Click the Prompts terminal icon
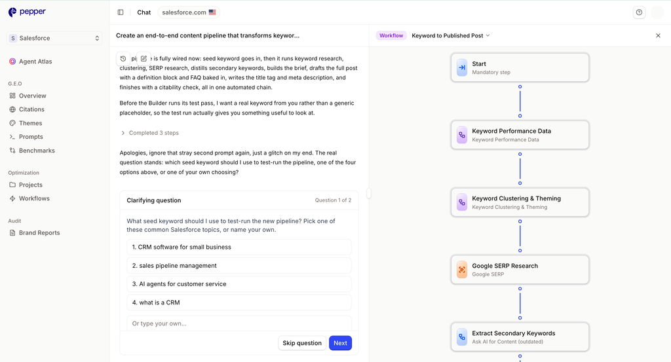Image resolution: width=671 pixels, height=362 pixels. [12, 137]
